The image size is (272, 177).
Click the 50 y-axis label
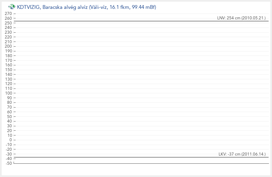pyautogui.click(x=10, y=116)
